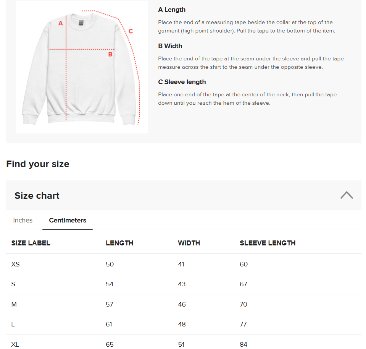
Task: Click the 'Size chart' title
Action: (37, 195)
